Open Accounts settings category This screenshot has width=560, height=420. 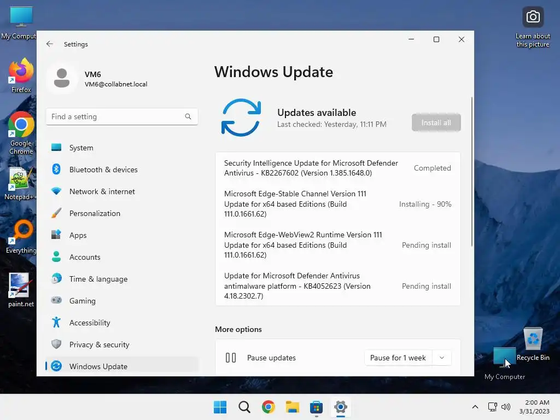pos(121,257)
